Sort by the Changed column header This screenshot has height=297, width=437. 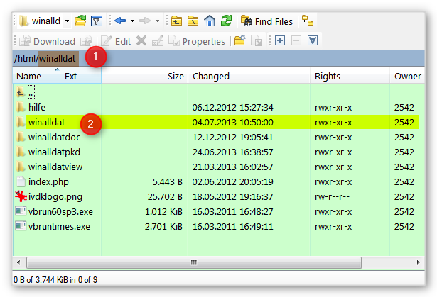211,76
